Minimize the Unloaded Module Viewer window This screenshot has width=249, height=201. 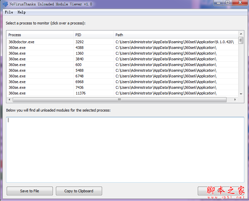(x=219, y=3)
